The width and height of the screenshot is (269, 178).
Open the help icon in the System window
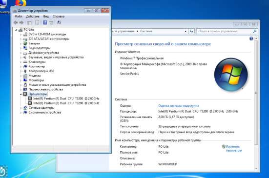[x=251, y=39]
